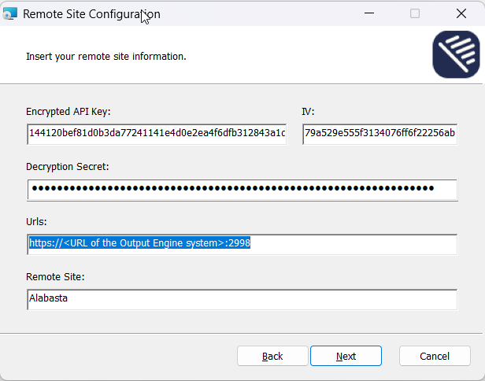Click the 'Remote Site Configuration' window title
The image size is (485, 381).
(x=91, y=14)
